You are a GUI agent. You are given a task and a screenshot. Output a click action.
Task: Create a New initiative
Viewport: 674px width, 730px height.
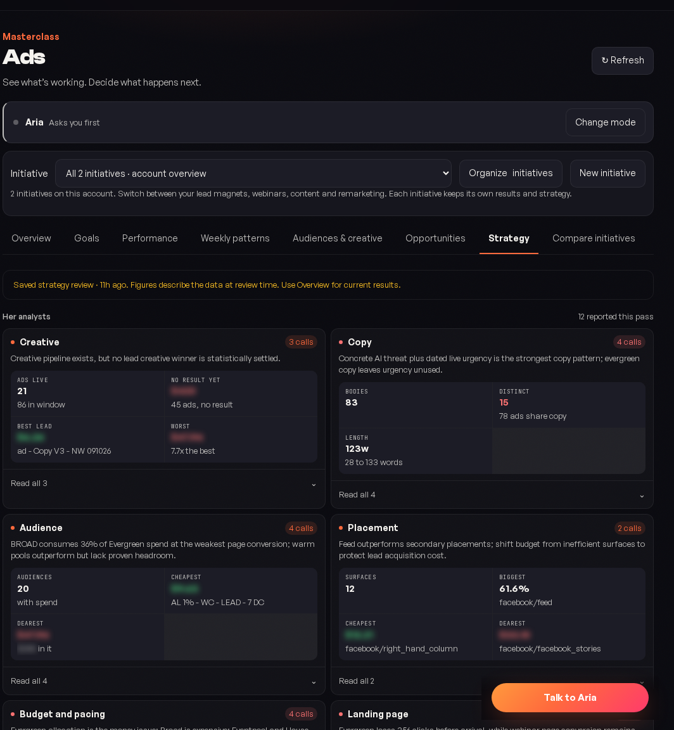point(607,173)
